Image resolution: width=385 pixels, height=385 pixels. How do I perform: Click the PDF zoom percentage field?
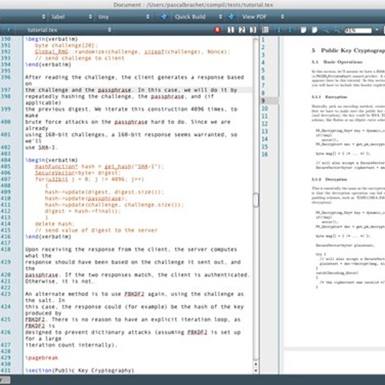[358, 30]
